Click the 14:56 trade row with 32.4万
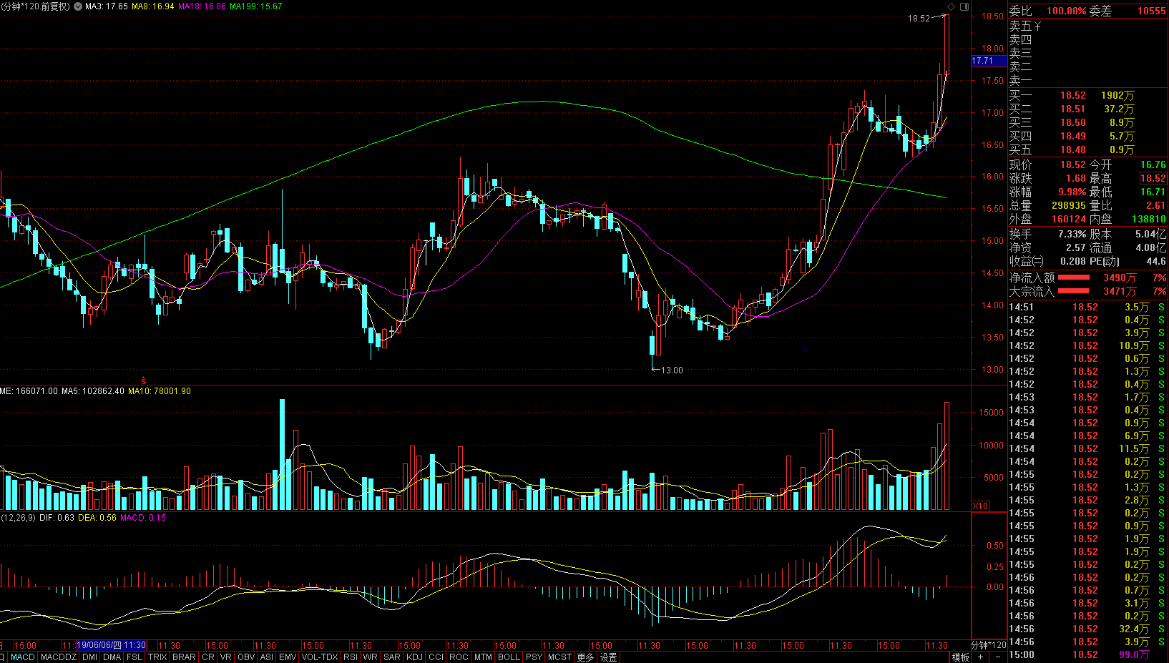The image size is (1169, 663). click(x=1087, y=629)
